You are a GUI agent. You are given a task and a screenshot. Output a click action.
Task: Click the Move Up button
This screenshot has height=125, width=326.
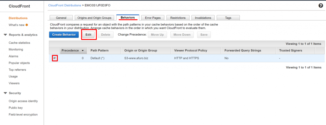(x=157, y=35)
